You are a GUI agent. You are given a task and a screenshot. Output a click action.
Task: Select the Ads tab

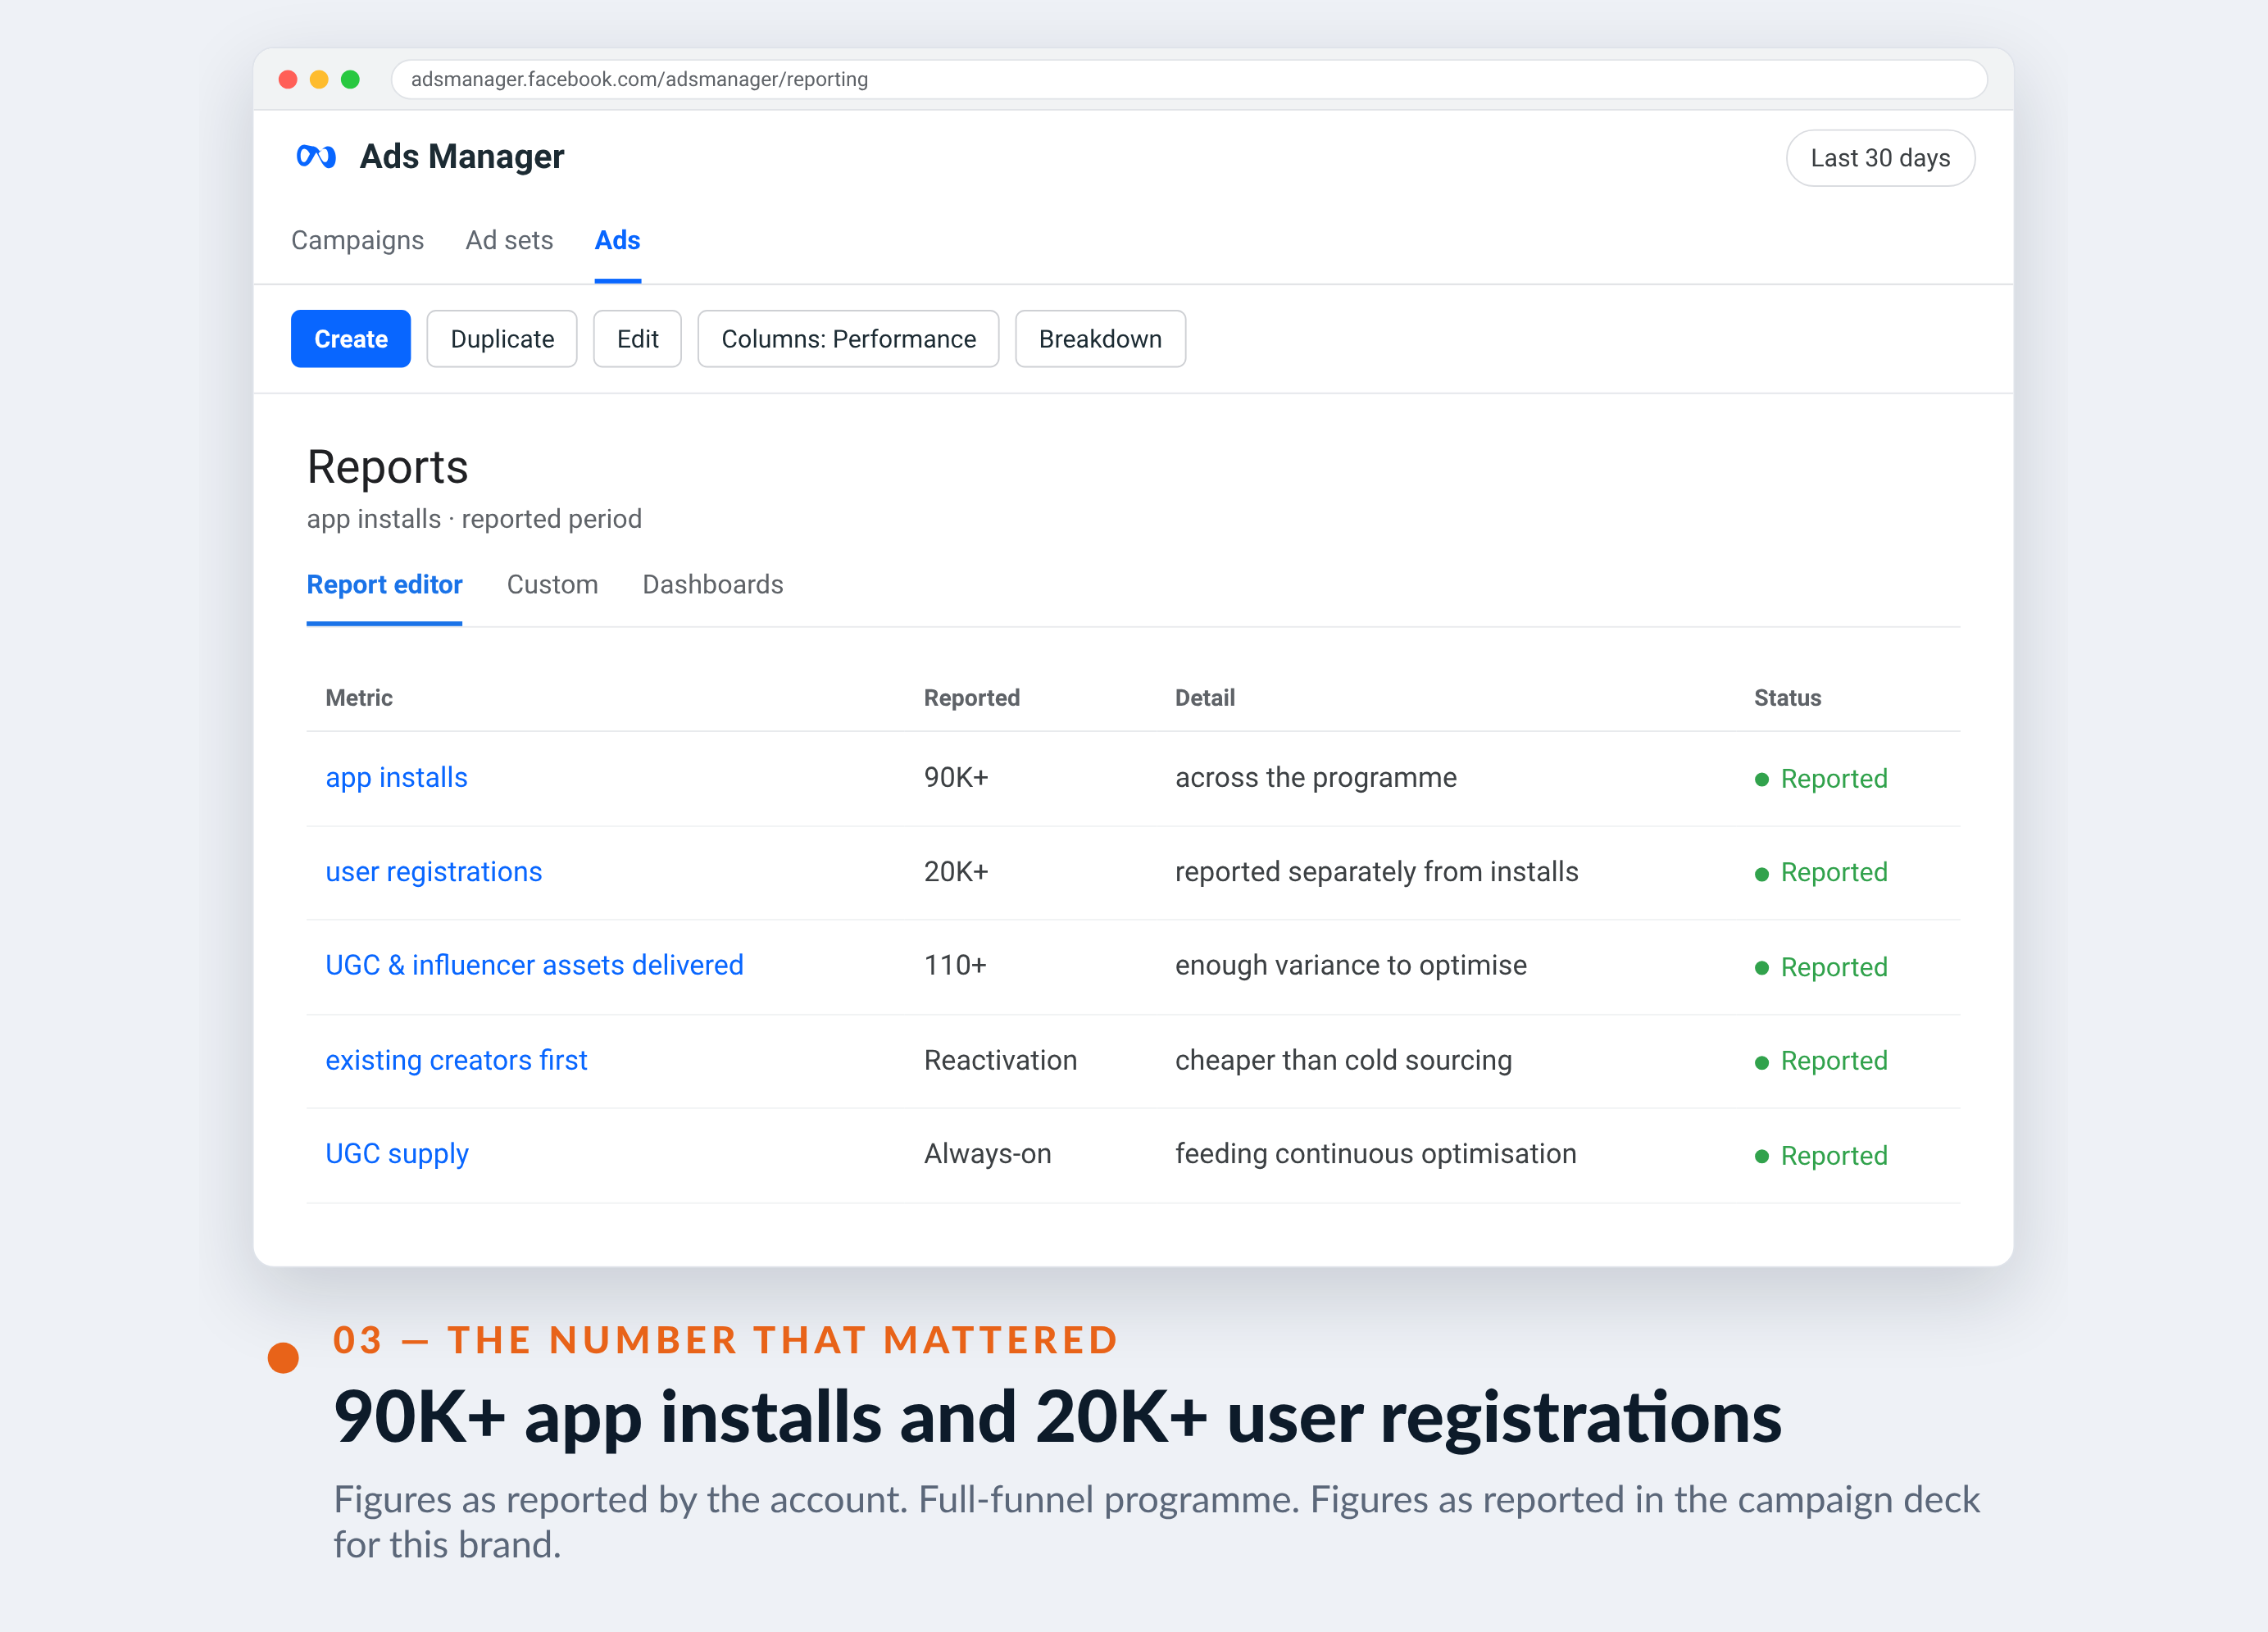[x=617, y=240]
